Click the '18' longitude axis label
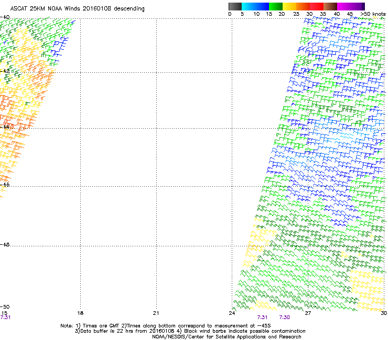 click(80, 313)
